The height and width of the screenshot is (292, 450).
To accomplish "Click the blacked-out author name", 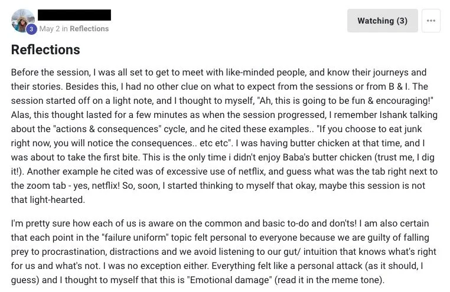I will click(74, 15).
